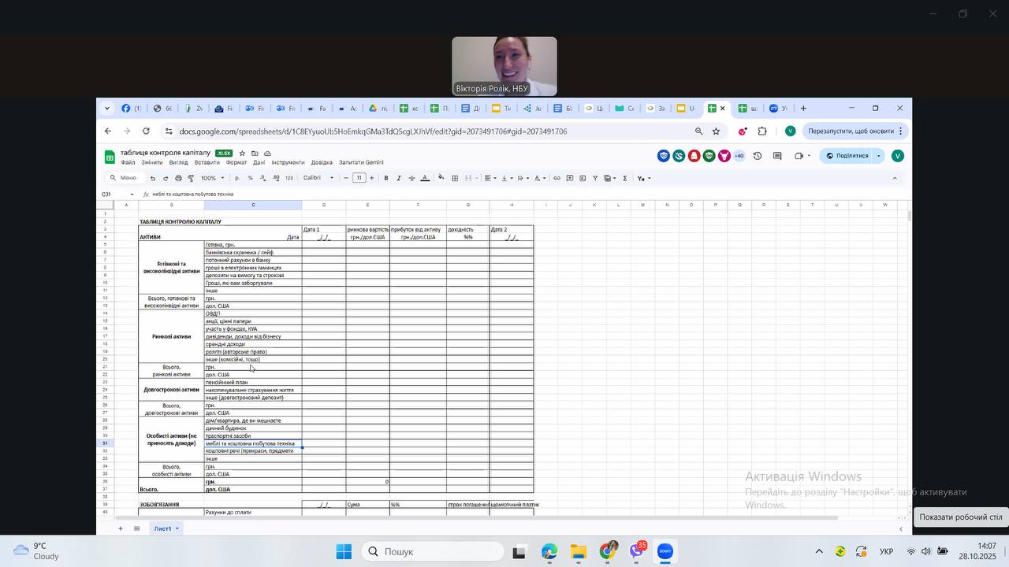1009x567 pixels.
Task: Click the font size input field
Action: coord(359,178)
